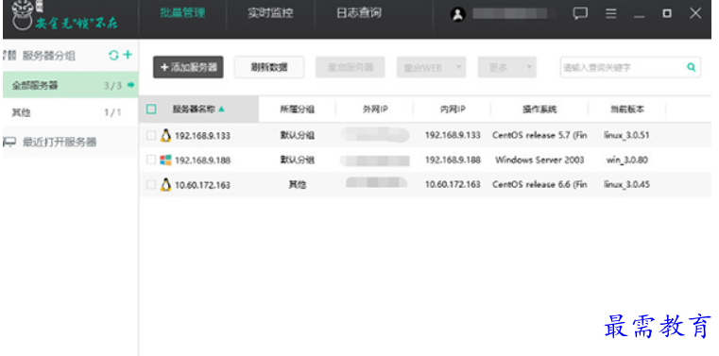Click the 服务器分组 grid icon
This screenshot has width=719, height=356.
pyautogui.click(x=9, y=56)
